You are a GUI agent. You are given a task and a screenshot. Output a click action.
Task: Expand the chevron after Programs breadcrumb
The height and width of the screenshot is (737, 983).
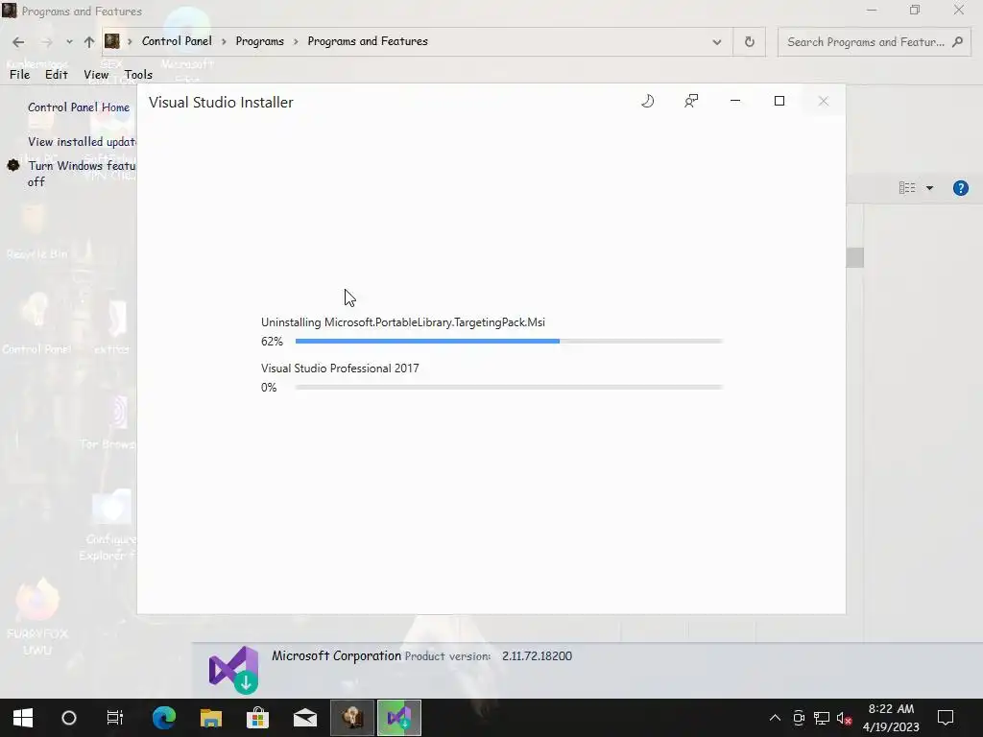[296, 42]
